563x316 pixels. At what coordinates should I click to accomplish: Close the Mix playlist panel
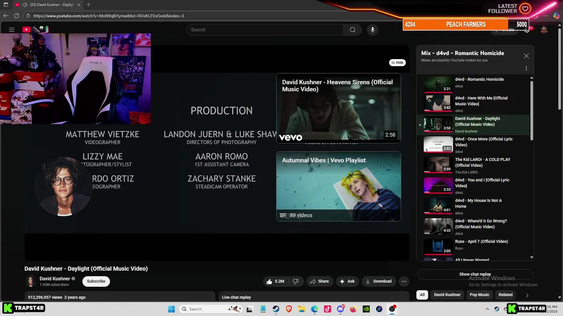click(526, 56)
